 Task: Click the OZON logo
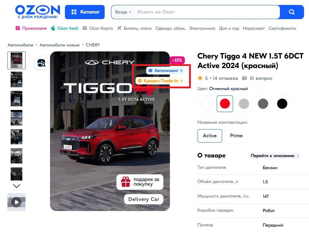tap(38, 12)
